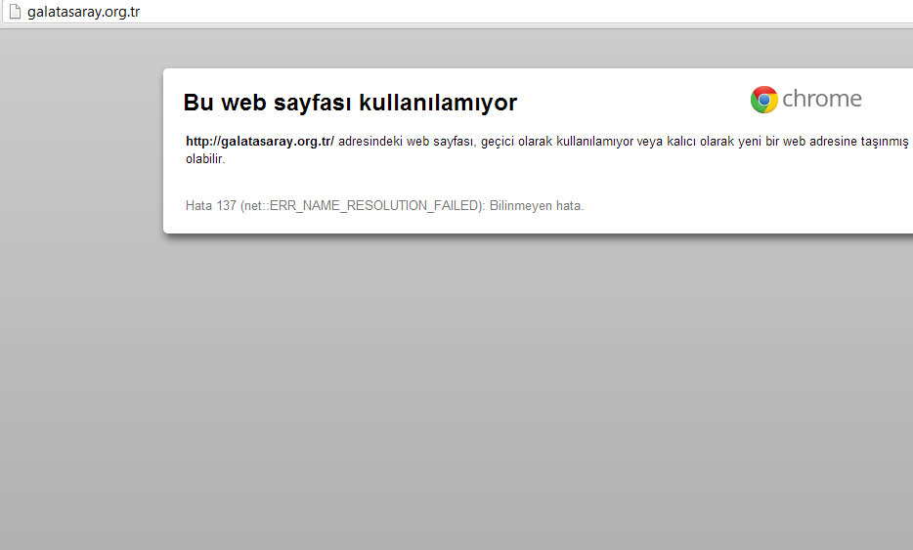Screen dimensions: 913x550
Task: Click the "chrome" wordmark text
Action: coord(821,99)
